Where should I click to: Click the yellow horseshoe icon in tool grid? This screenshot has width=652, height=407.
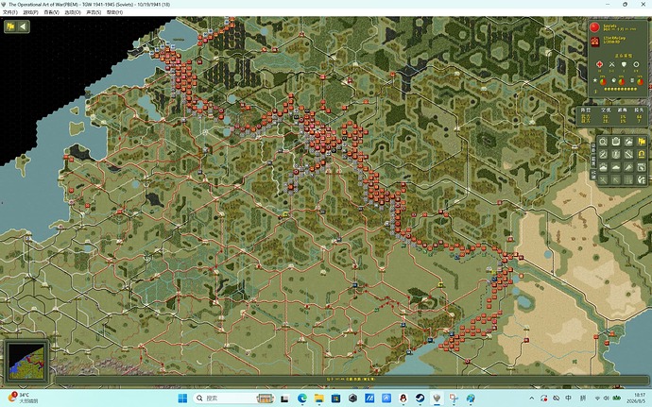point(642,155)
